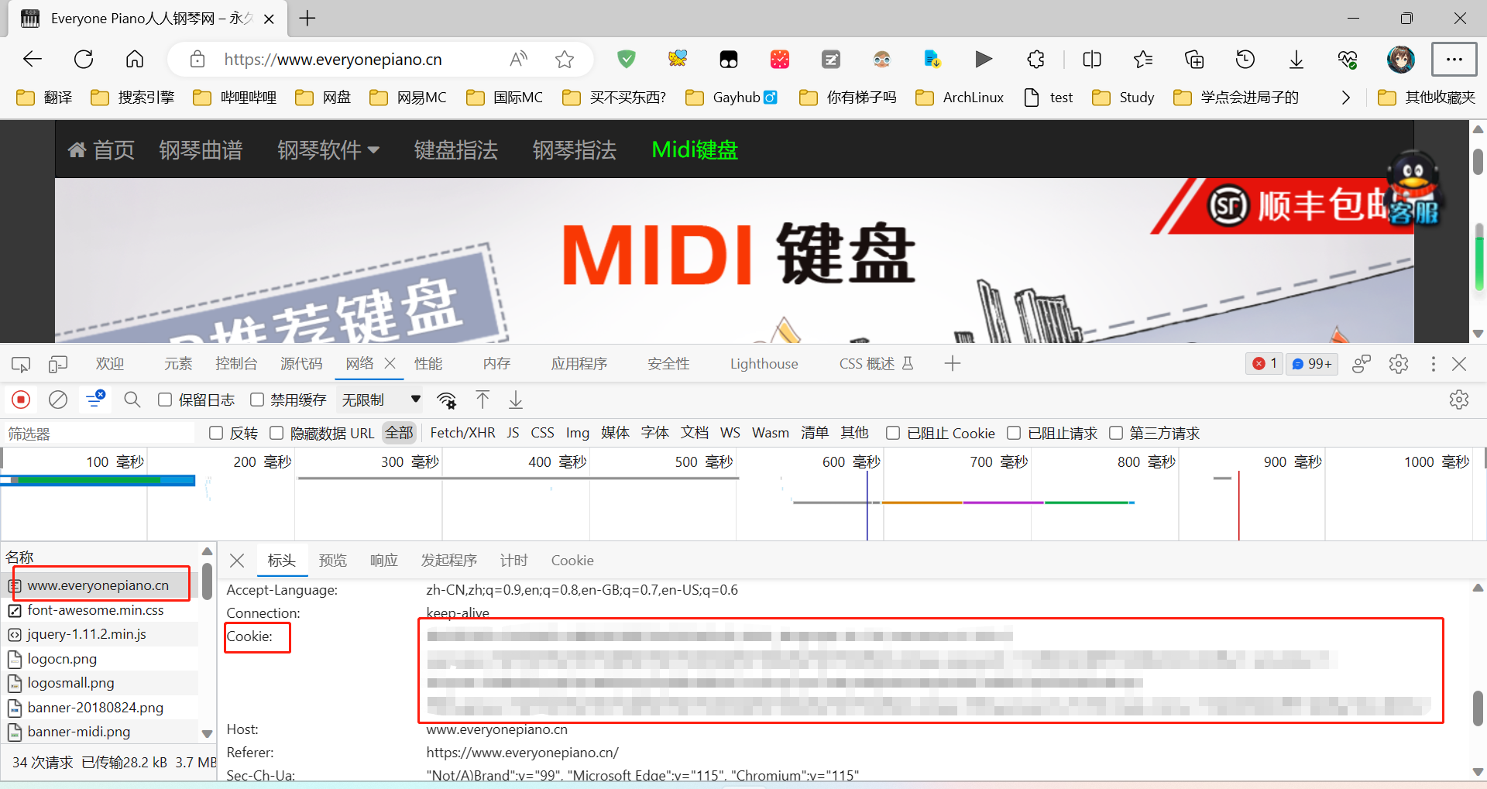Screen dimensions: 1487x789
Task: Open DevTools settings gear
Action: coord(1399,364)
